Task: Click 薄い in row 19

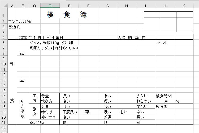Action: pos(88,112)
